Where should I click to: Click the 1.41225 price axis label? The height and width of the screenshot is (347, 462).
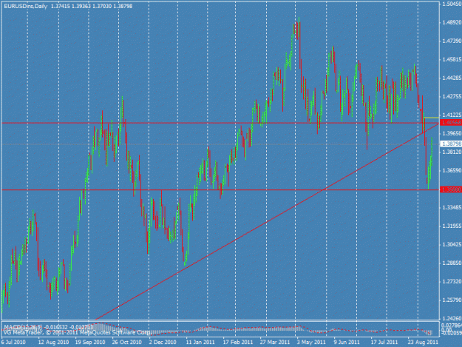pyautogui.click(x=452, y=115)
